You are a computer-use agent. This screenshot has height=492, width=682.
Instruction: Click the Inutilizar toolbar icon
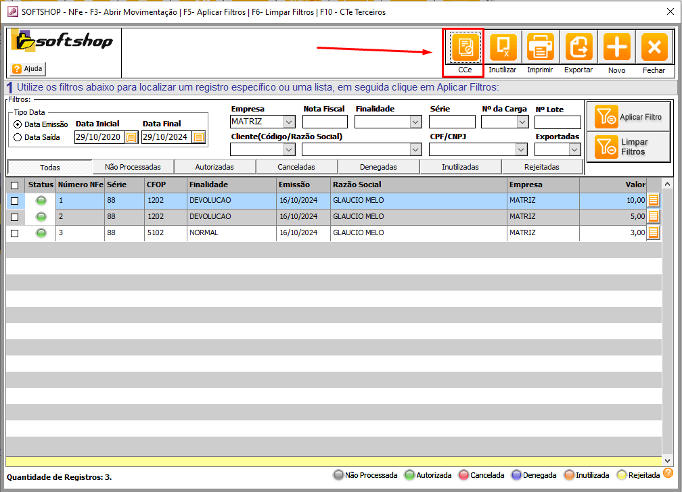click(x=502, y=47)
